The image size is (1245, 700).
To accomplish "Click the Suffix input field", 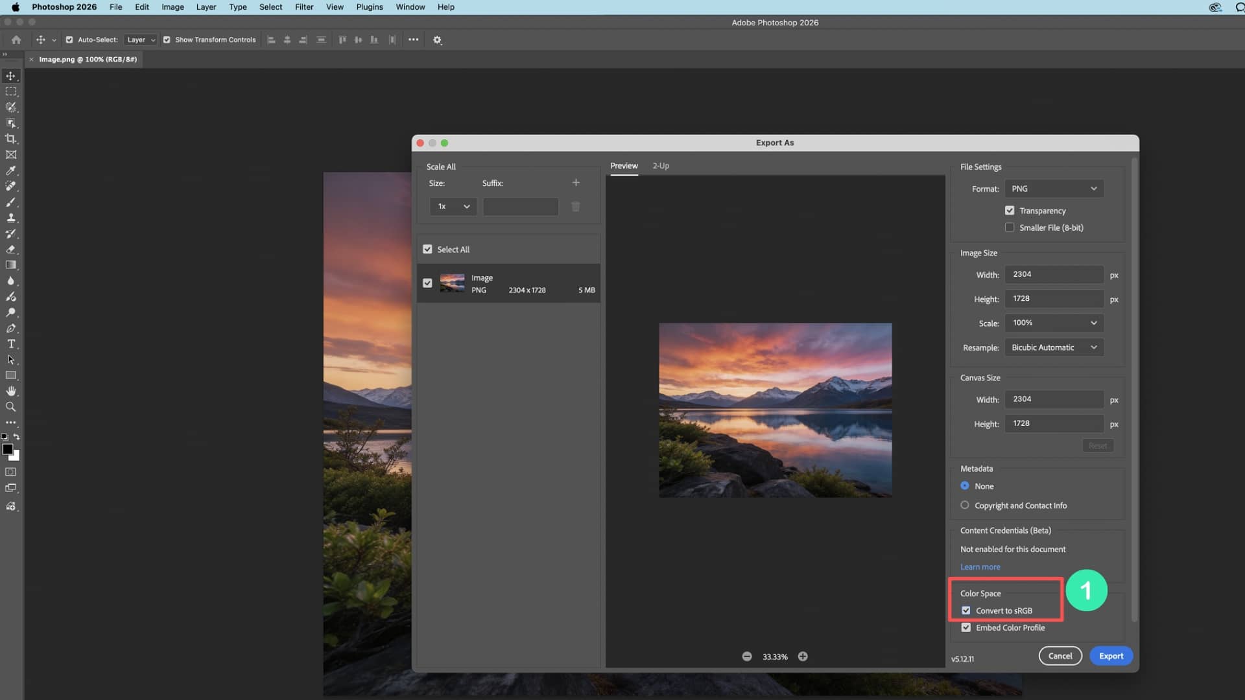I will 521,207.
